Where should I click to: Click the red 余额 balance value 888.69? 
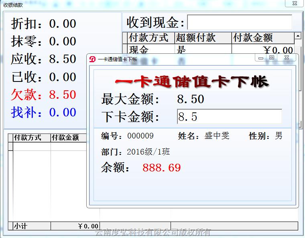[162, 168]
